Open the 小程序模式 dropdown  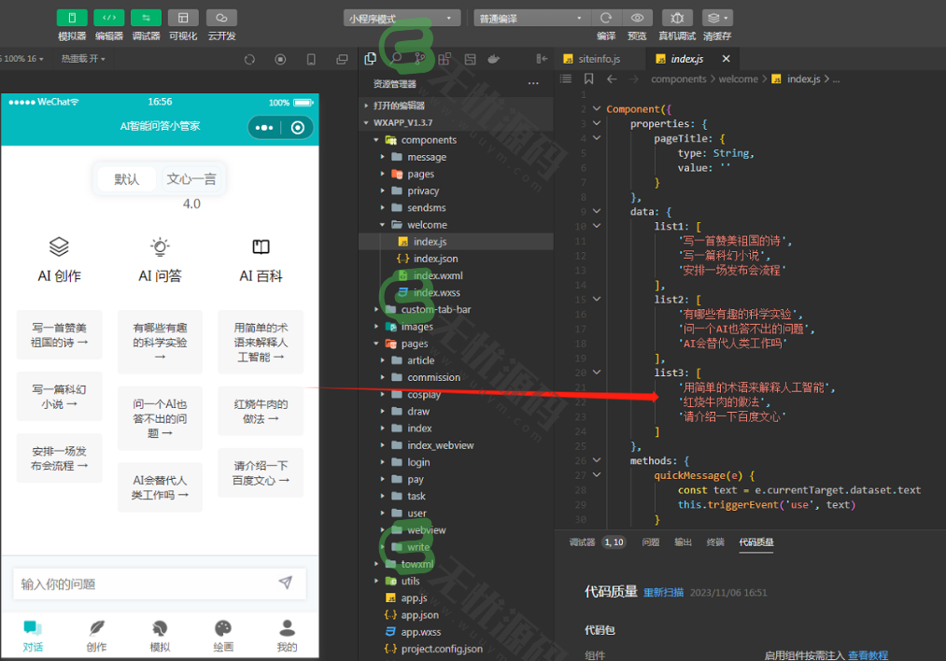tap(402, 17)
